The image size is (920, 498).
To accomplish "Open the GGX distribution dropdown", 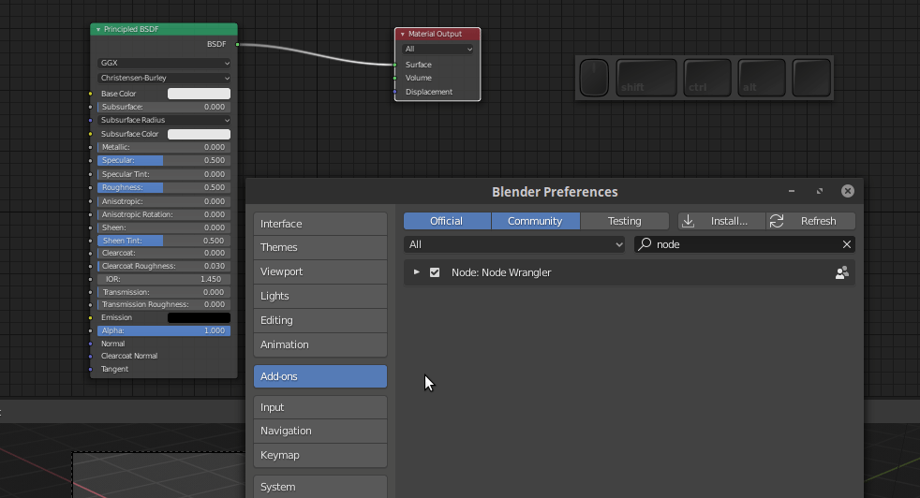I will tap(164, 63).
